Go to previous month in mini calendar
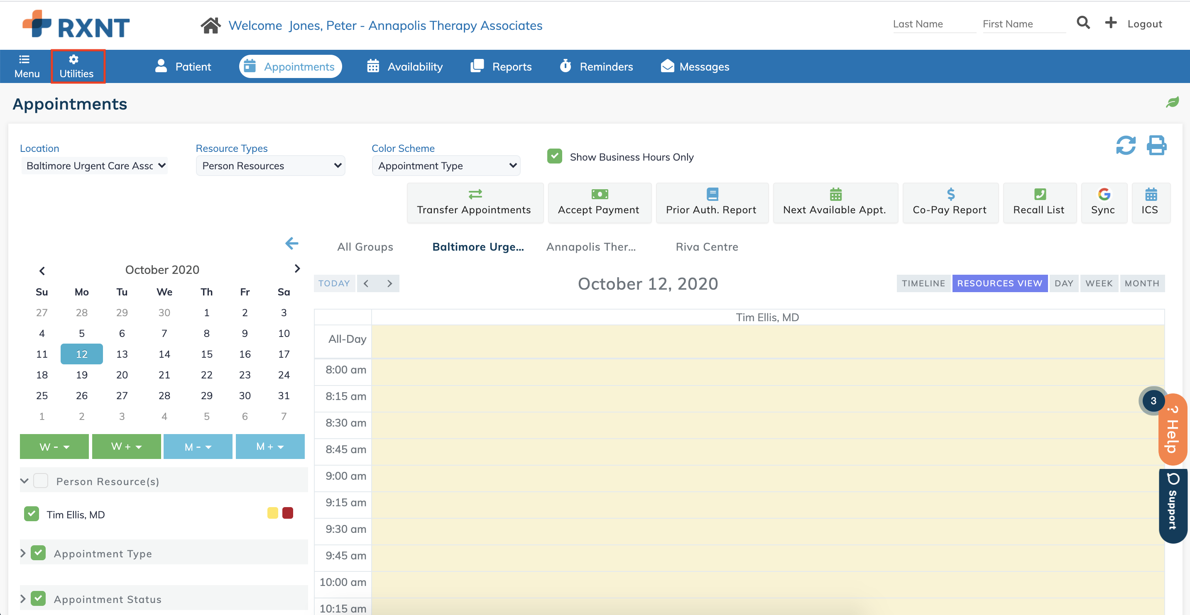 click(x=42, y=271)
